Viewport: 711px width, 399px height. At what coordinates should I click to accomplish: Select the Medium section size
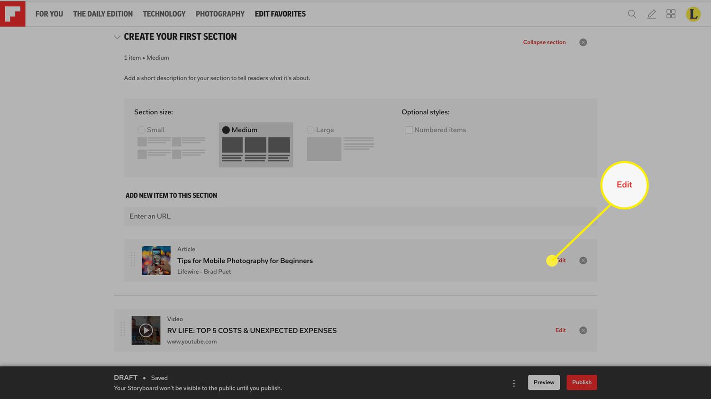226,130
